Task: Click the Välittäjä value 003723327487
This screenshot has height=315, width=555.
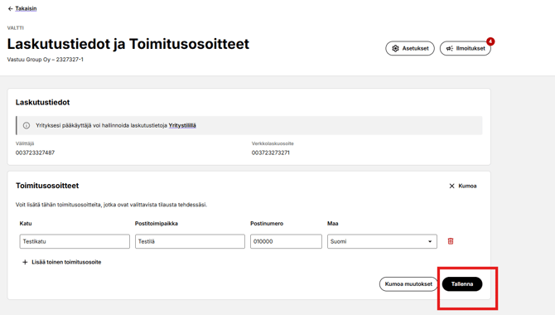Action: [x=35, y=153]
